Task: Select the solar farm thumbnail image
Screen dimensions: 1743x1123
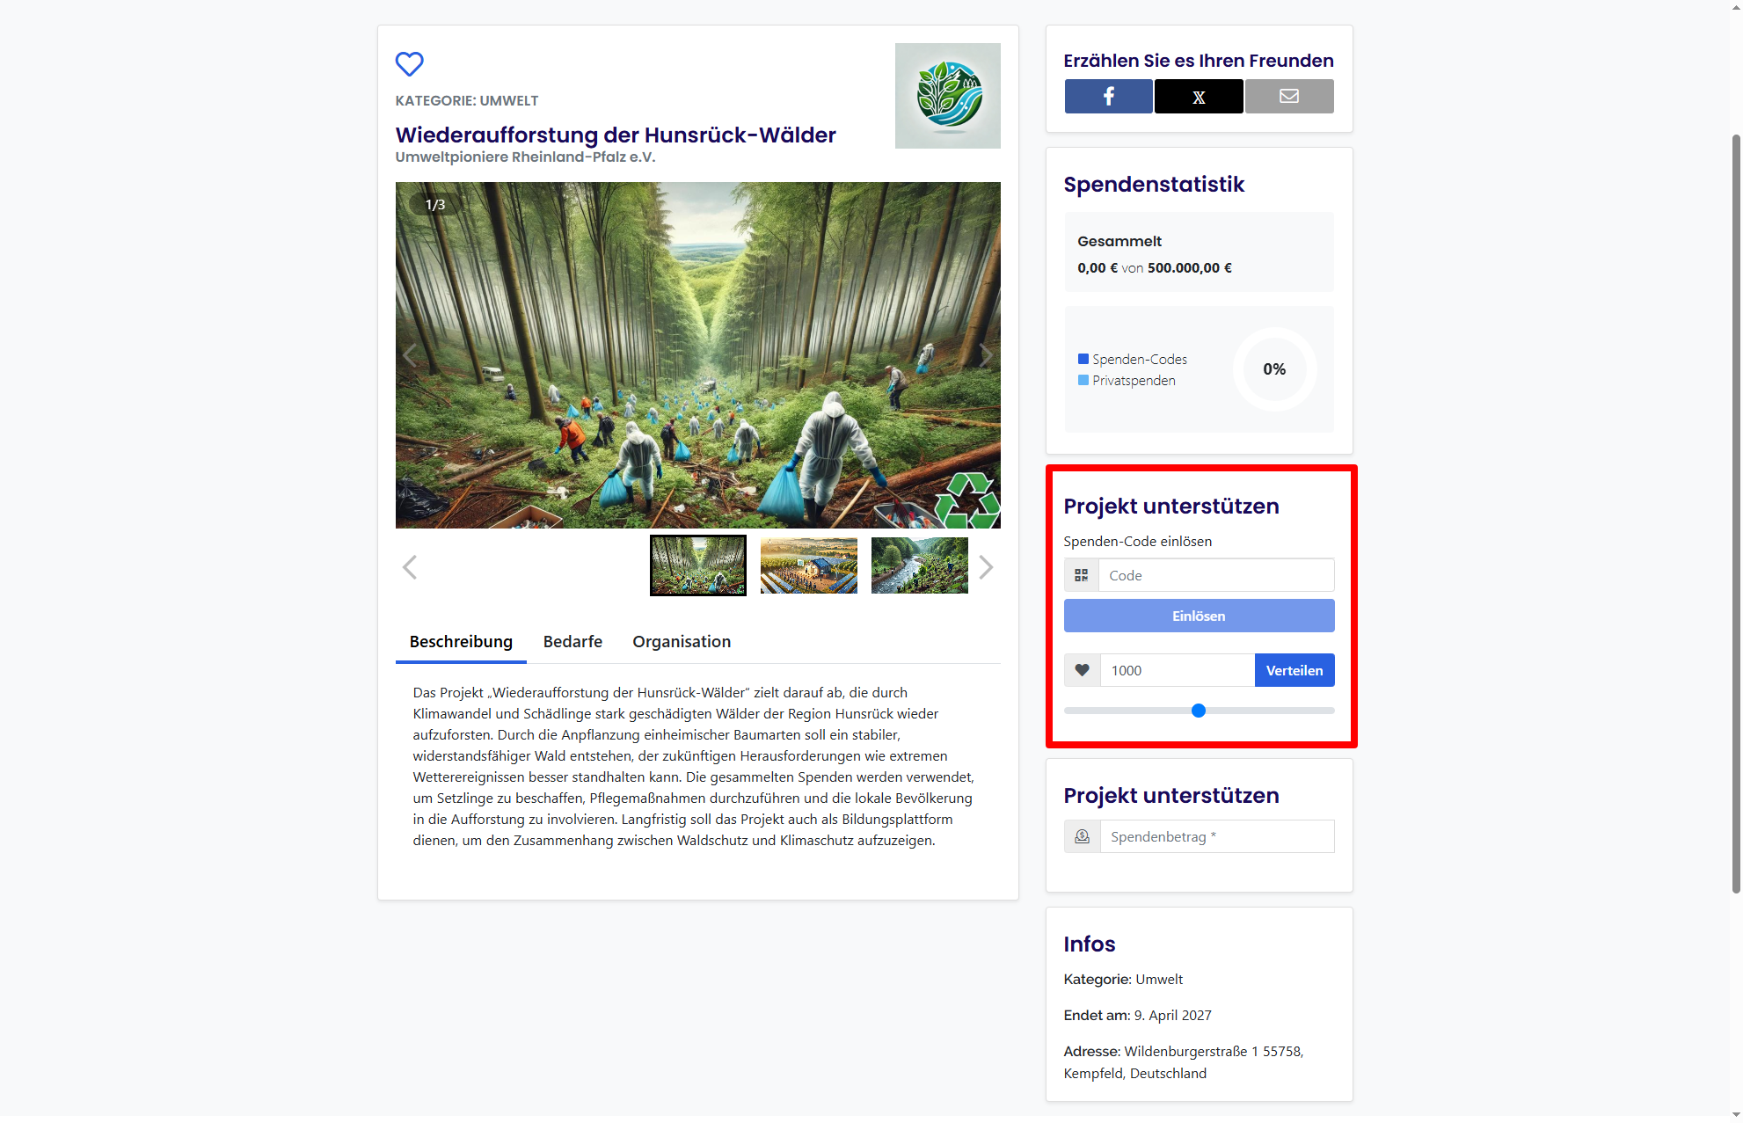Action: (x=808, y=565)
